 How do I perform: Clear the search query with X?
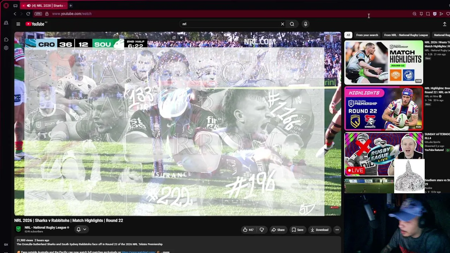[282, 24]
